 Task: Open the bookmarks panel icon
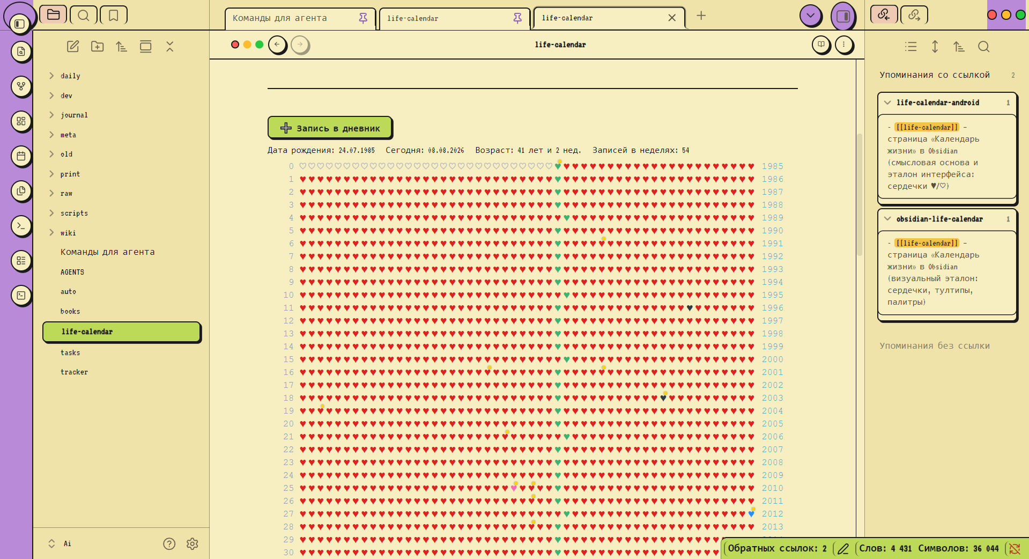coord(113,15)
